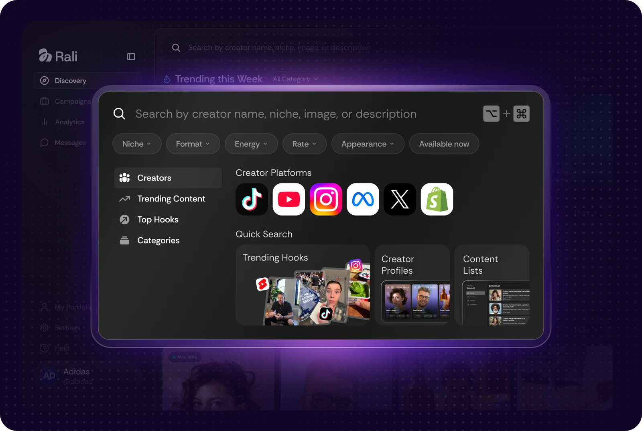Viewport: 642px width, 431px height.
Task: Click Analytics bar chart icon
Action: coord(45,122)
